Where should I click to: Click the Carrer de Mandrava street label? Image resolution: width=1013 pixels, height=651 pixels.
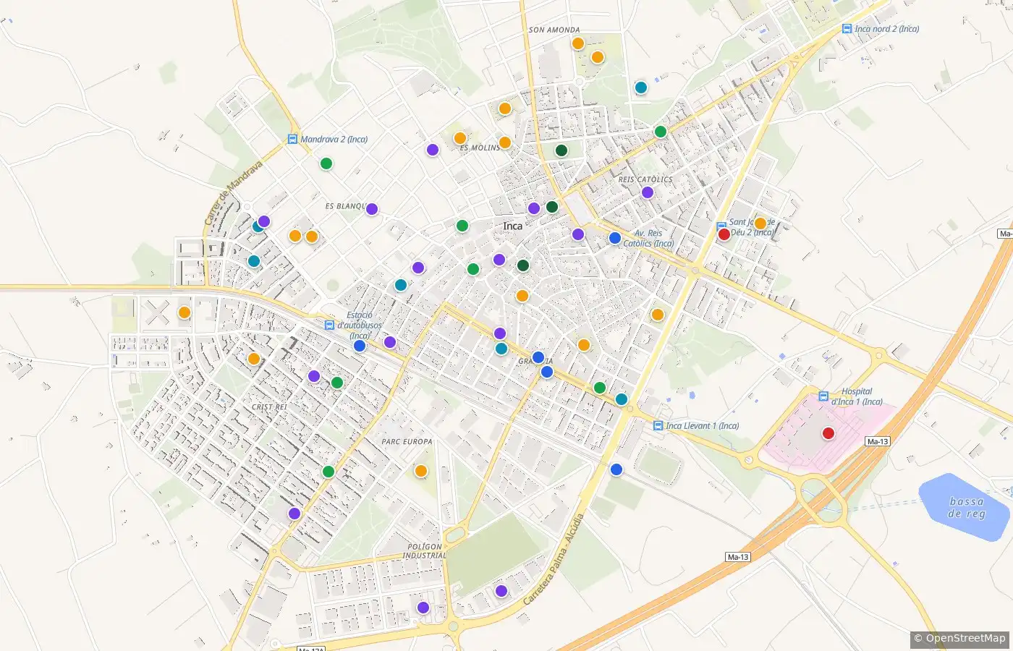[x=233, y=192]
